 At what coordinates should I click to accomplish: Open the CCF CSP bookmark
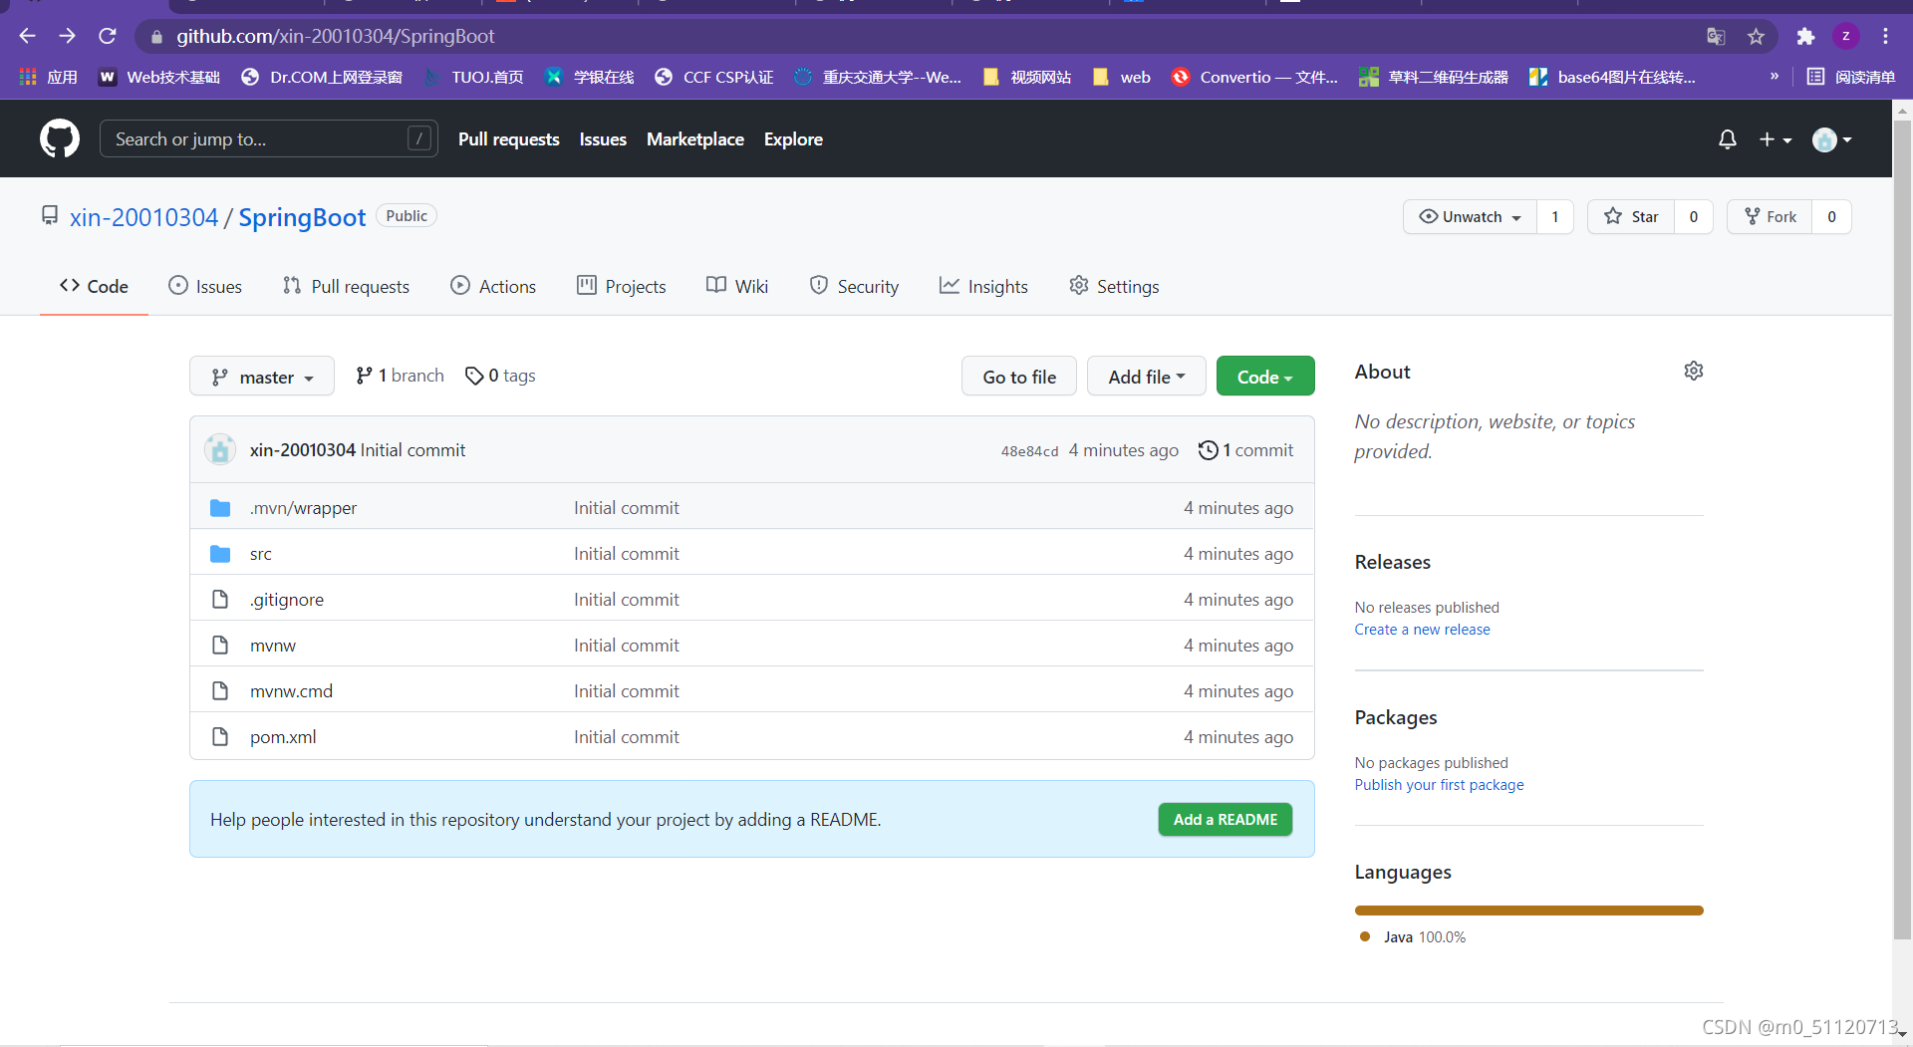pyautogui.click(x=714, y=77)
